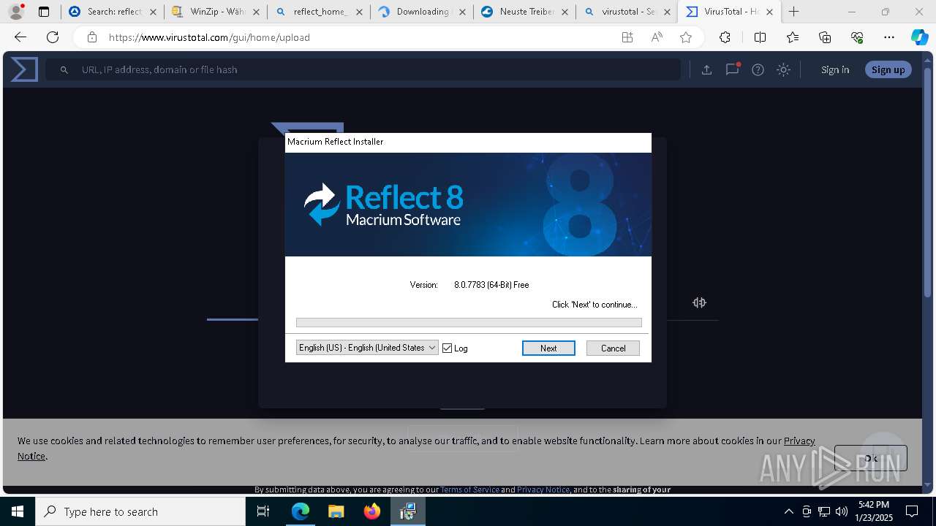
Task: Switch to Downloading tab
Action: (x=421, y=12)
